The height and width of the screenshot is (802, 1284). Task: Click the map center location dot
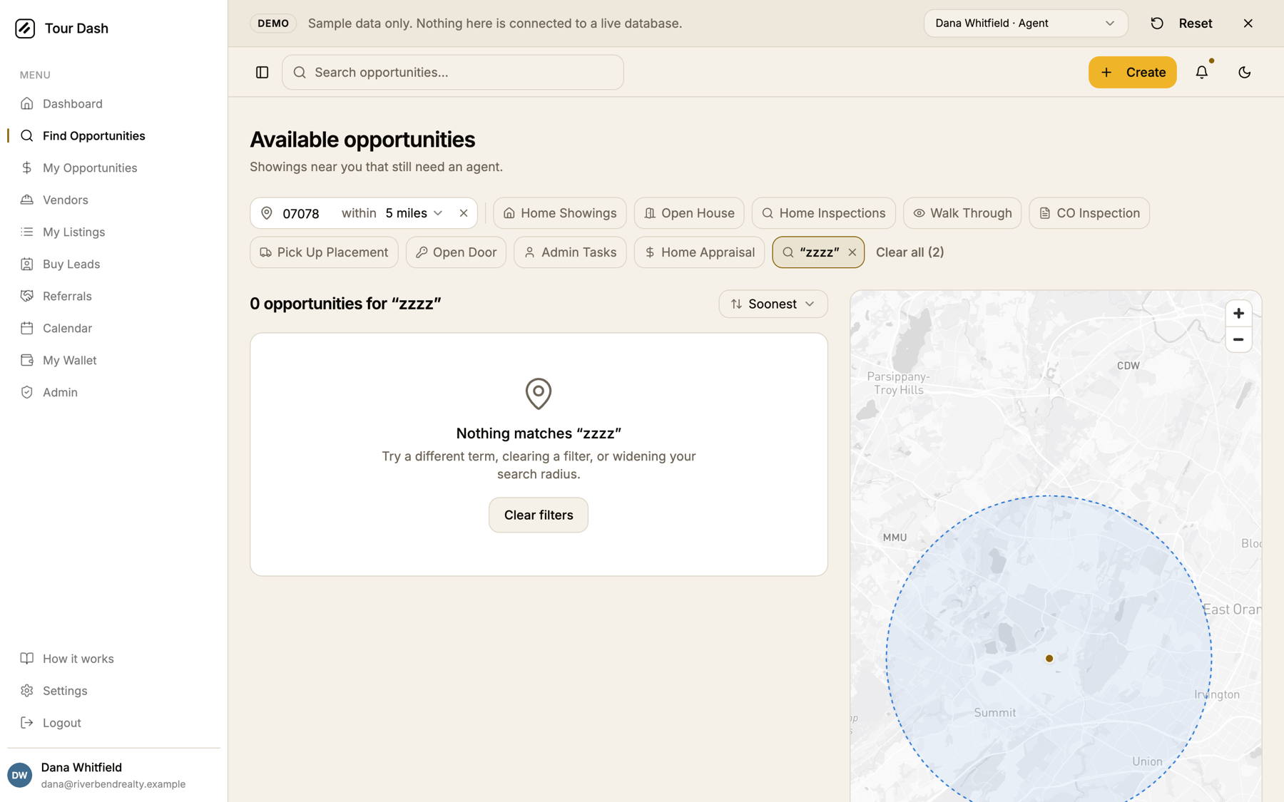pyautogui.click(x=1049, y=659)
